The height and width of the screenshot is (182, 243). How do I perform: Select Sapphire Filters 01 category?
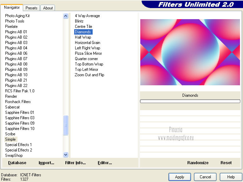click(x=19, y=112)
